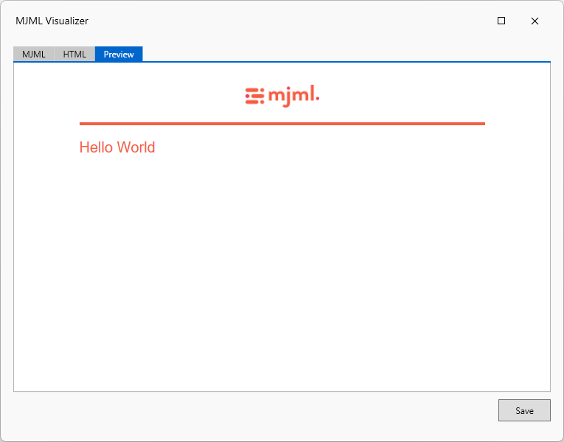Click the mjml logo image
The height and width of the screenshot is (442, 564).
282,96
